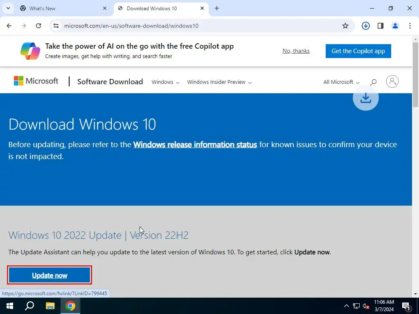Open Chrome three-dot menu
The width and height of the screenshot is (419, 314).
[x=410, y=26]
